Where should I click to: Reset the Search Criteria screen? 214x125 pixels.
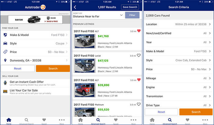161,112
